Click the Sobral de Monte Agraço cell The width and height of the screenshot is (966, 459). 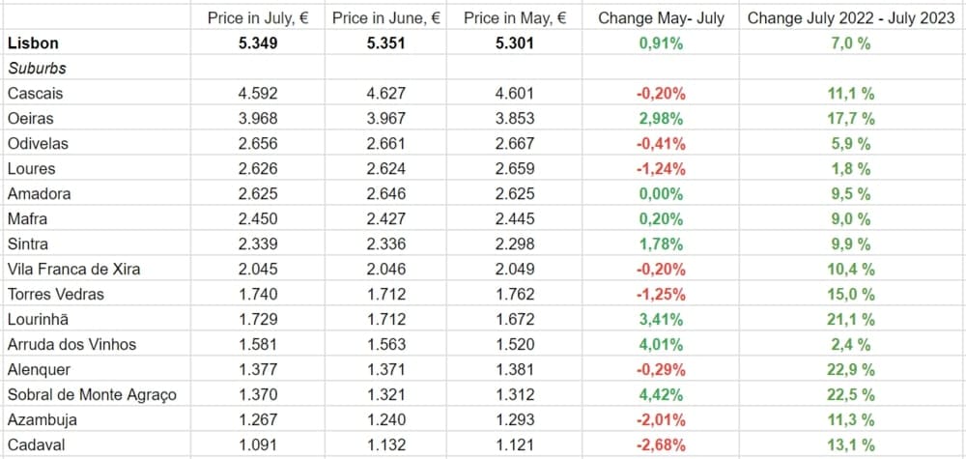click(x=92, y=394)
